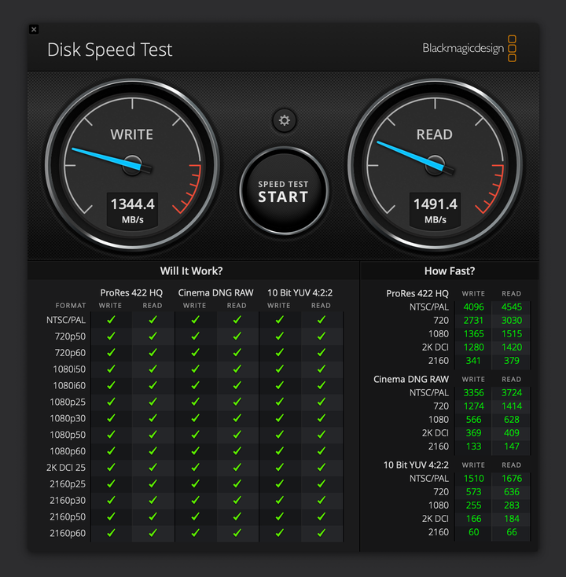Click the 573 write value
Image resolution: width=566 pixels, height=577 pixels.
473,491
